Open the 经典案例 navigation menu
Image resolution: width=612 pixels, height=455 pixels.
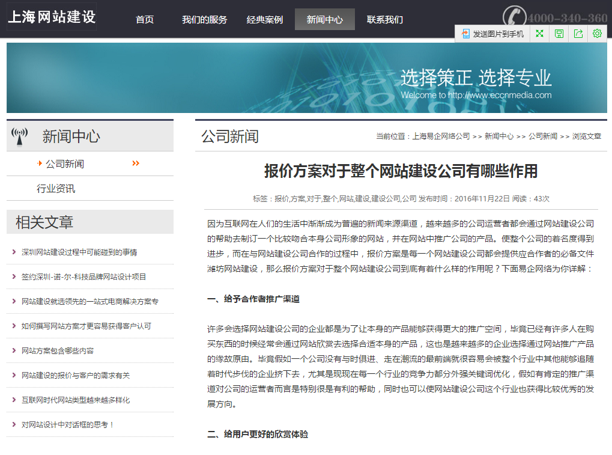(264, 19)
